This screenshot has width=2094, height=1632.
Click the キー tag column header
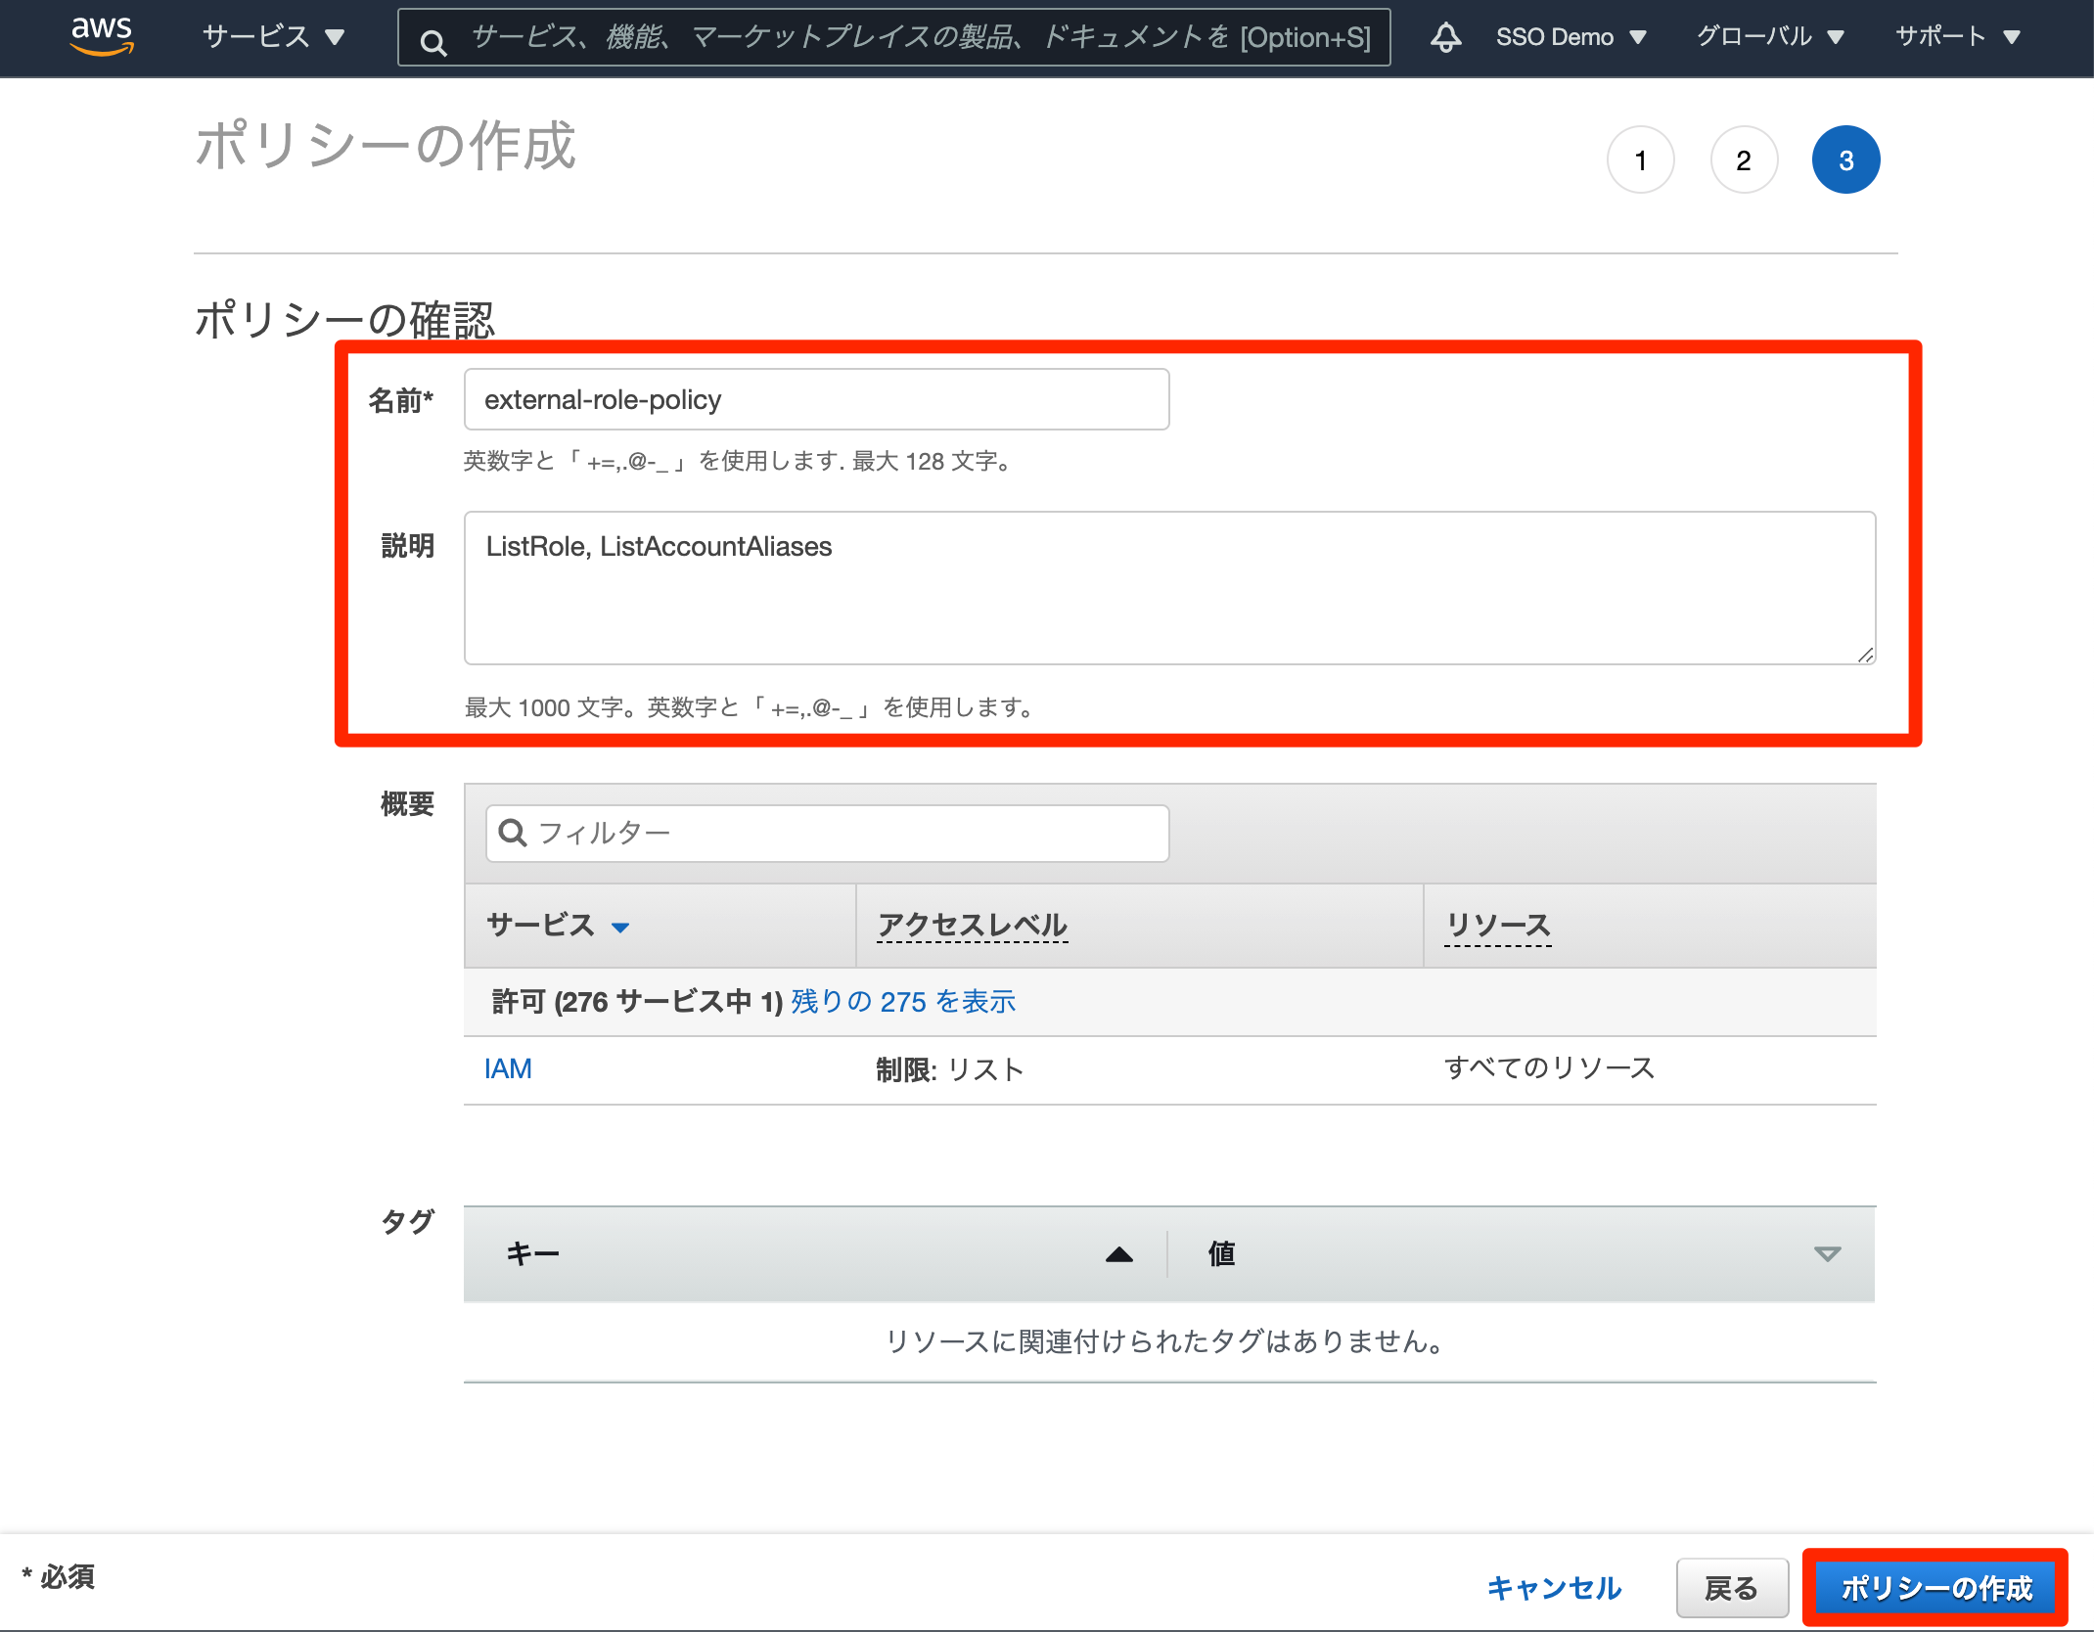click(x=532, y=1253)
